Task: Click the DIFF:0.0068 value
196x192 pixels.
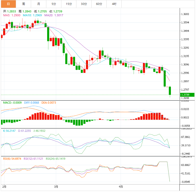Action: point(32,103)
